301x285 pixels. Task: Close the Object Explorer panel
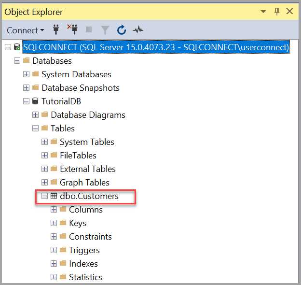[x=289, y=11]
